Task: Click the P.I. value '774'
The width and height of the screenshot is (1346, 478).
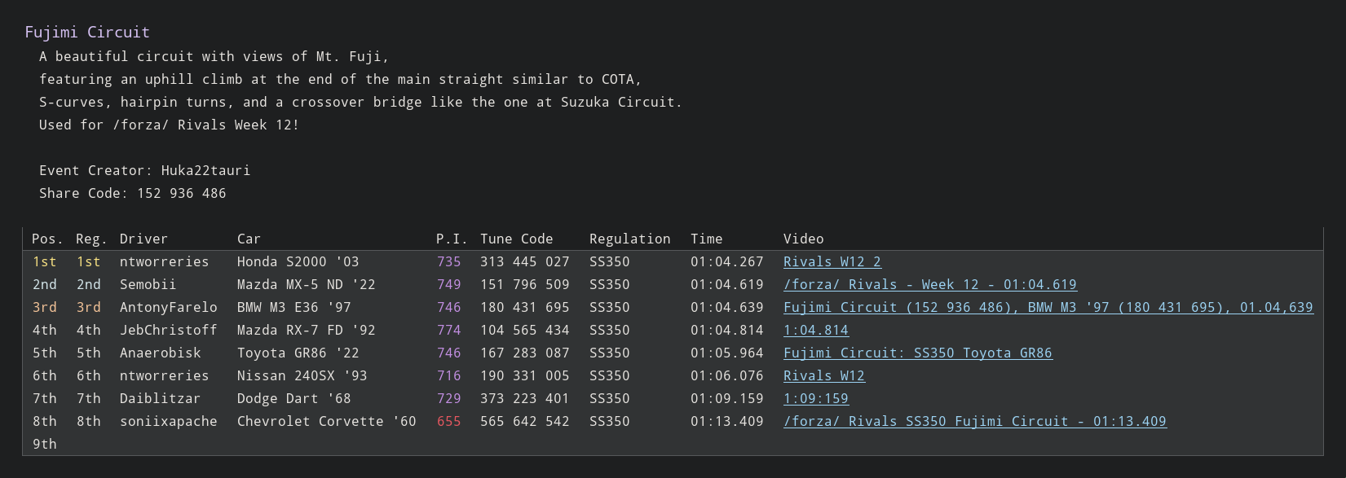Action: tap(448, 330)
